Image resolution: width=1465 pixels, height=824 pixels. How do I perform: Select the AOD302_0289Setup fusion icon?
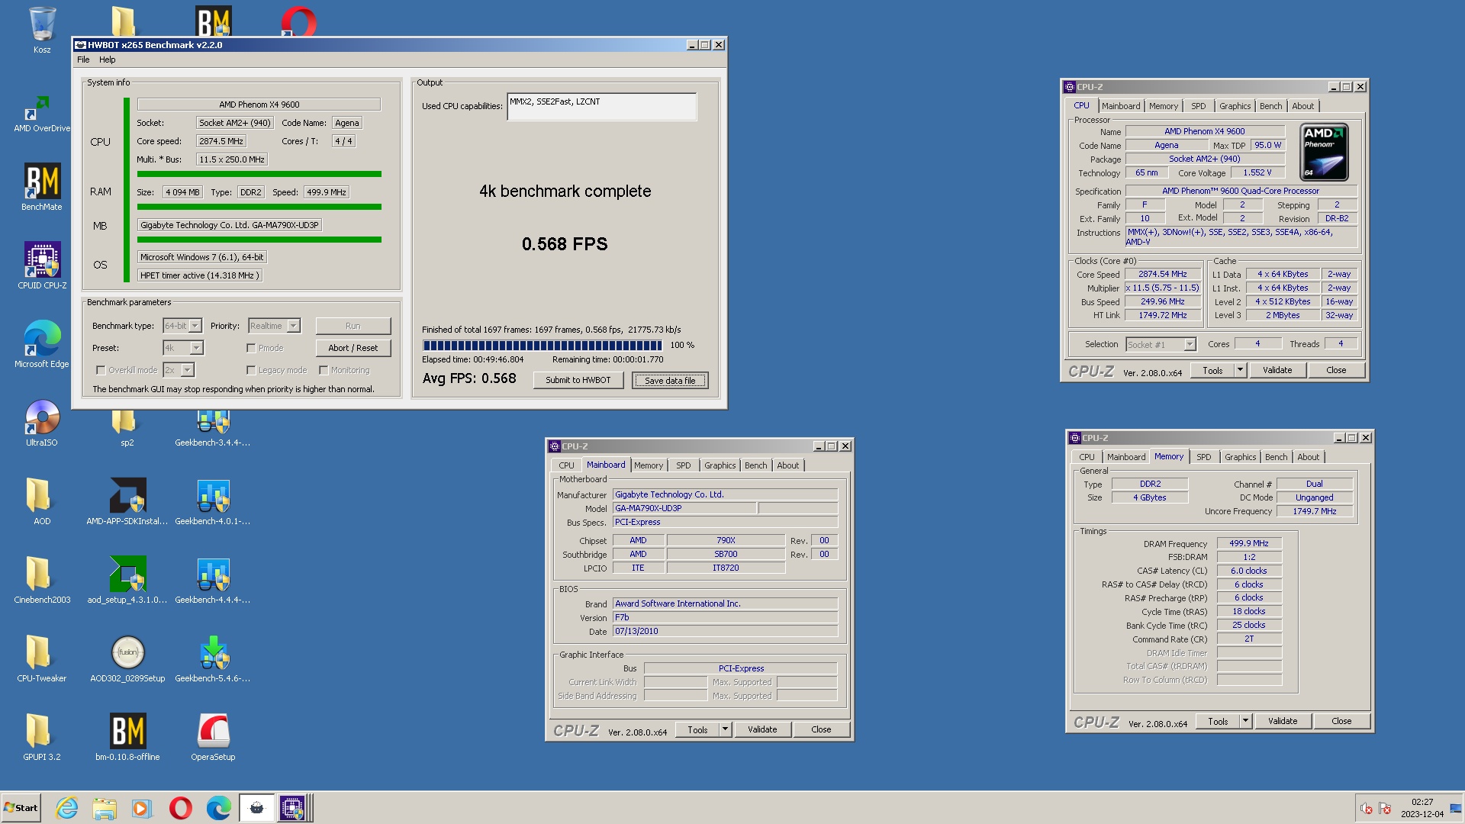point(127,658)
